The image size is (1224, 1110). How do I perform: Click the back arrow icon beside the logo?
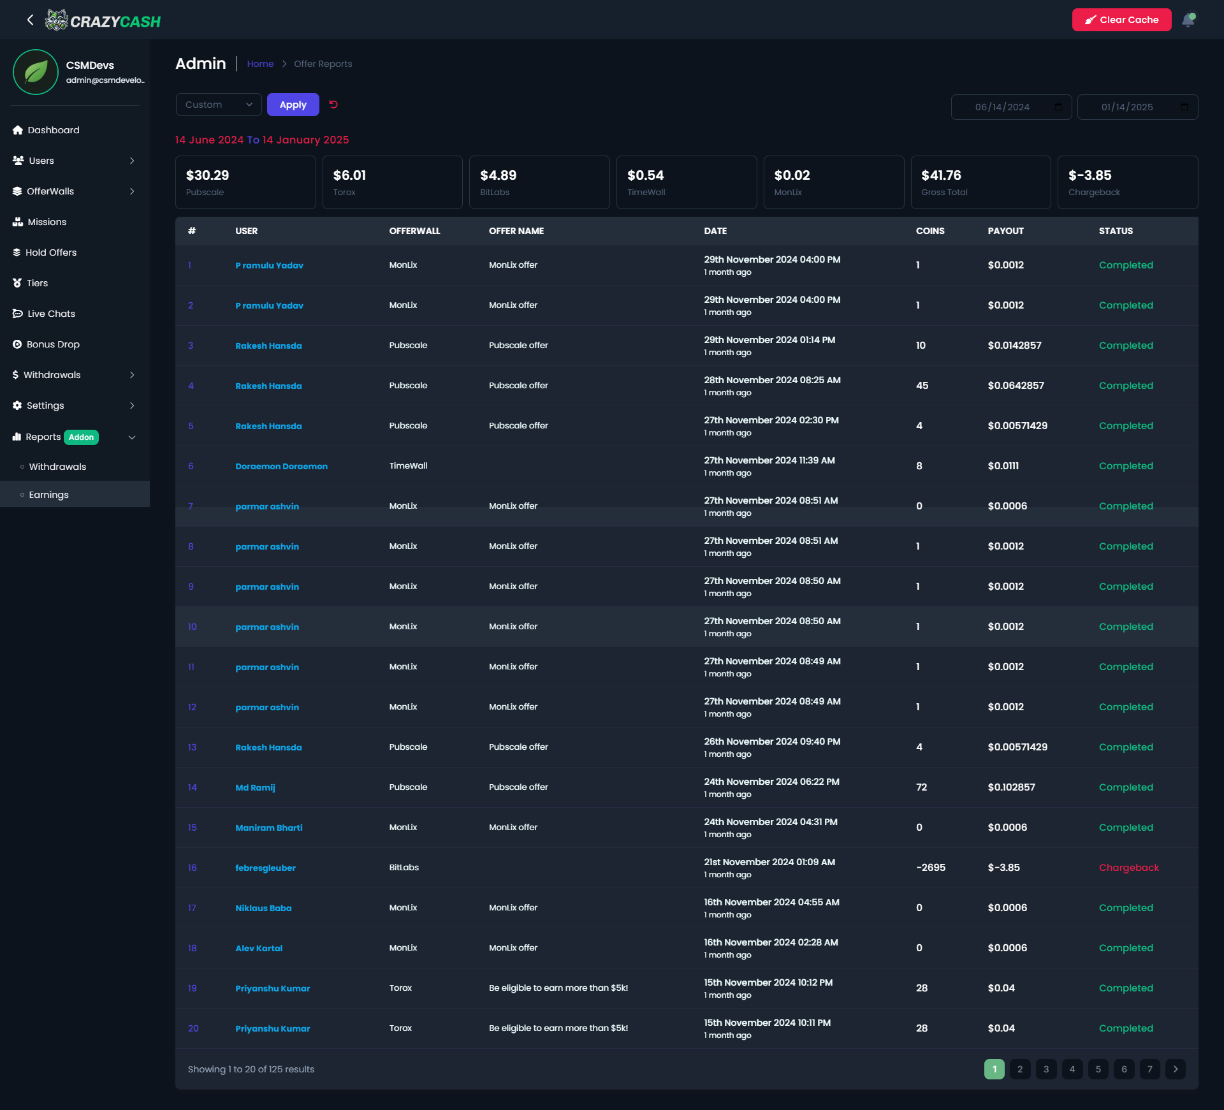pyautogui.click(x=30, y=20)
